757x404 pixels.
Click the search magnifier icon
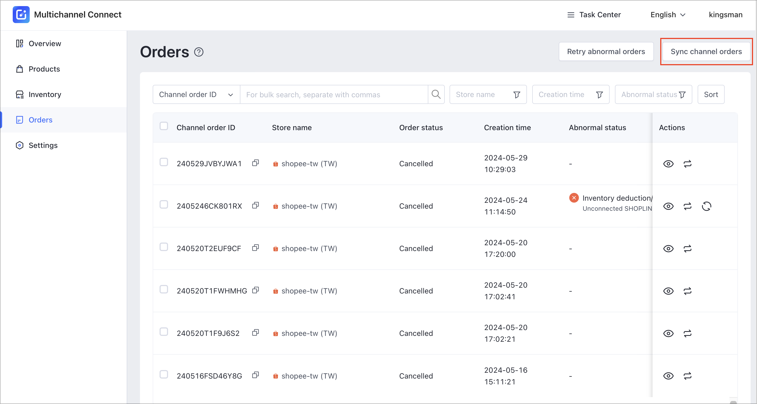[x=436, y=94]
